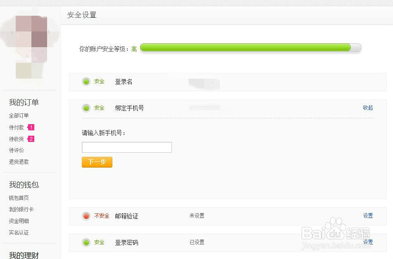Click the green indicator beside 登录密码
The width and height of the screenshot is (393, 259).
point(86,242)
